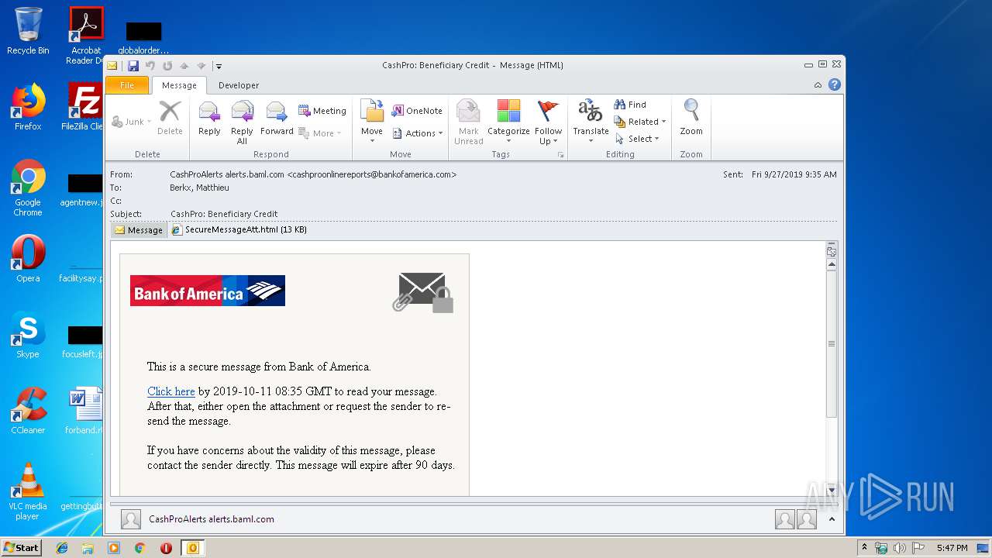Open the Firefox desktop shortcut
The width and height of the screenshot is (992, 558).
coord(28,107)
